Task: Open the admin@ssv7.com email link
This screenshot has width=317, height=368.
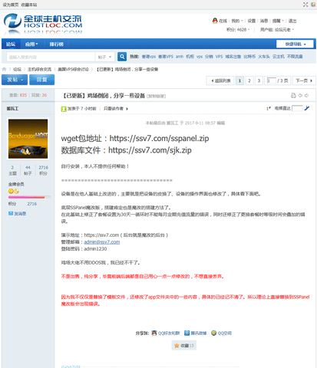Action: [102, 242]
